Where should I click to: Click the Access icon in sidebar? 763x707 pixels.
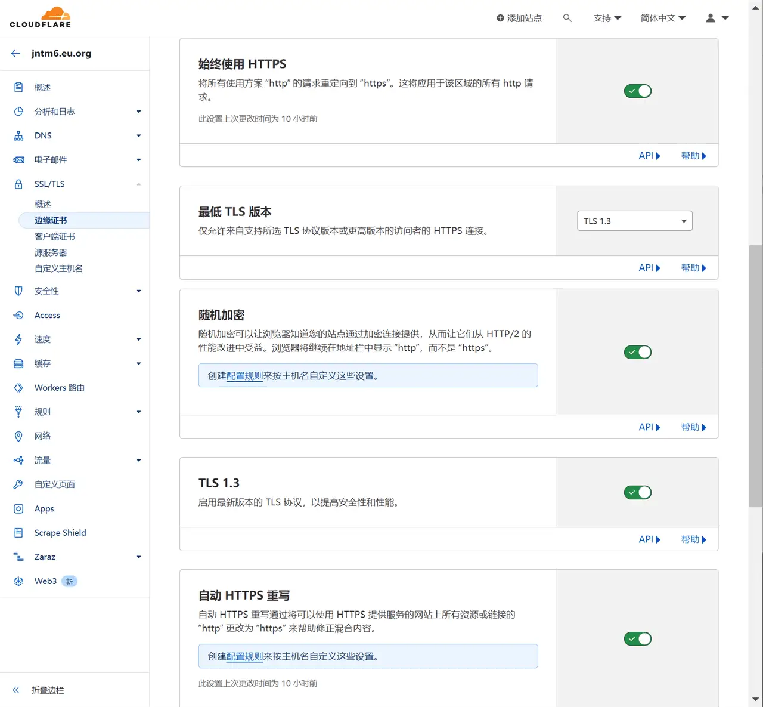click(x=18, y=315)
